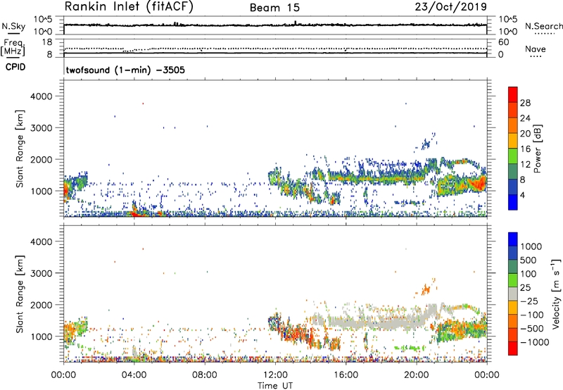Click the red top segment of Power colorbar
Screen dimensions: 563x390
click(513, 94)
